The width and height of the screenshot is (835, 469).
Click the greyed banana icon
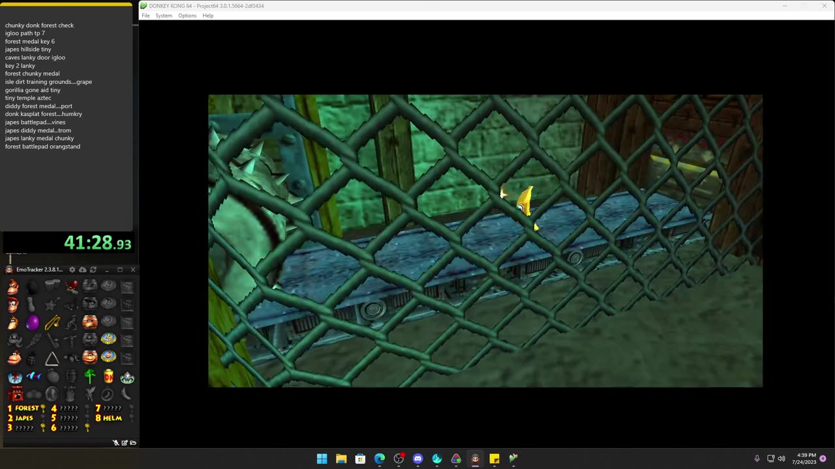127,393
